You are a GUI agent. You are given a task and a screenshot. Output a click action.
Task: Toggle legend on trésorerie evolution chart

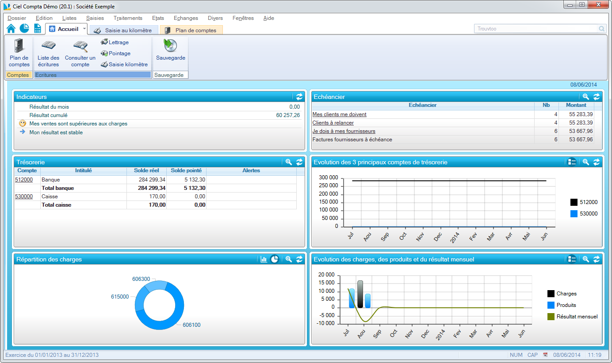tap(572, 162)
